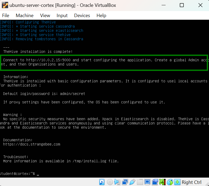Click the 'Starting service thehive' log line

pyautogui.click(x=35, y=35)
